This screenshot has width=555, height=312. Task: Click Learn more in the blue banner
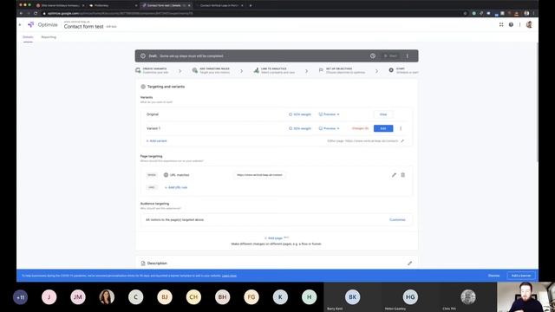pos(229,276)
